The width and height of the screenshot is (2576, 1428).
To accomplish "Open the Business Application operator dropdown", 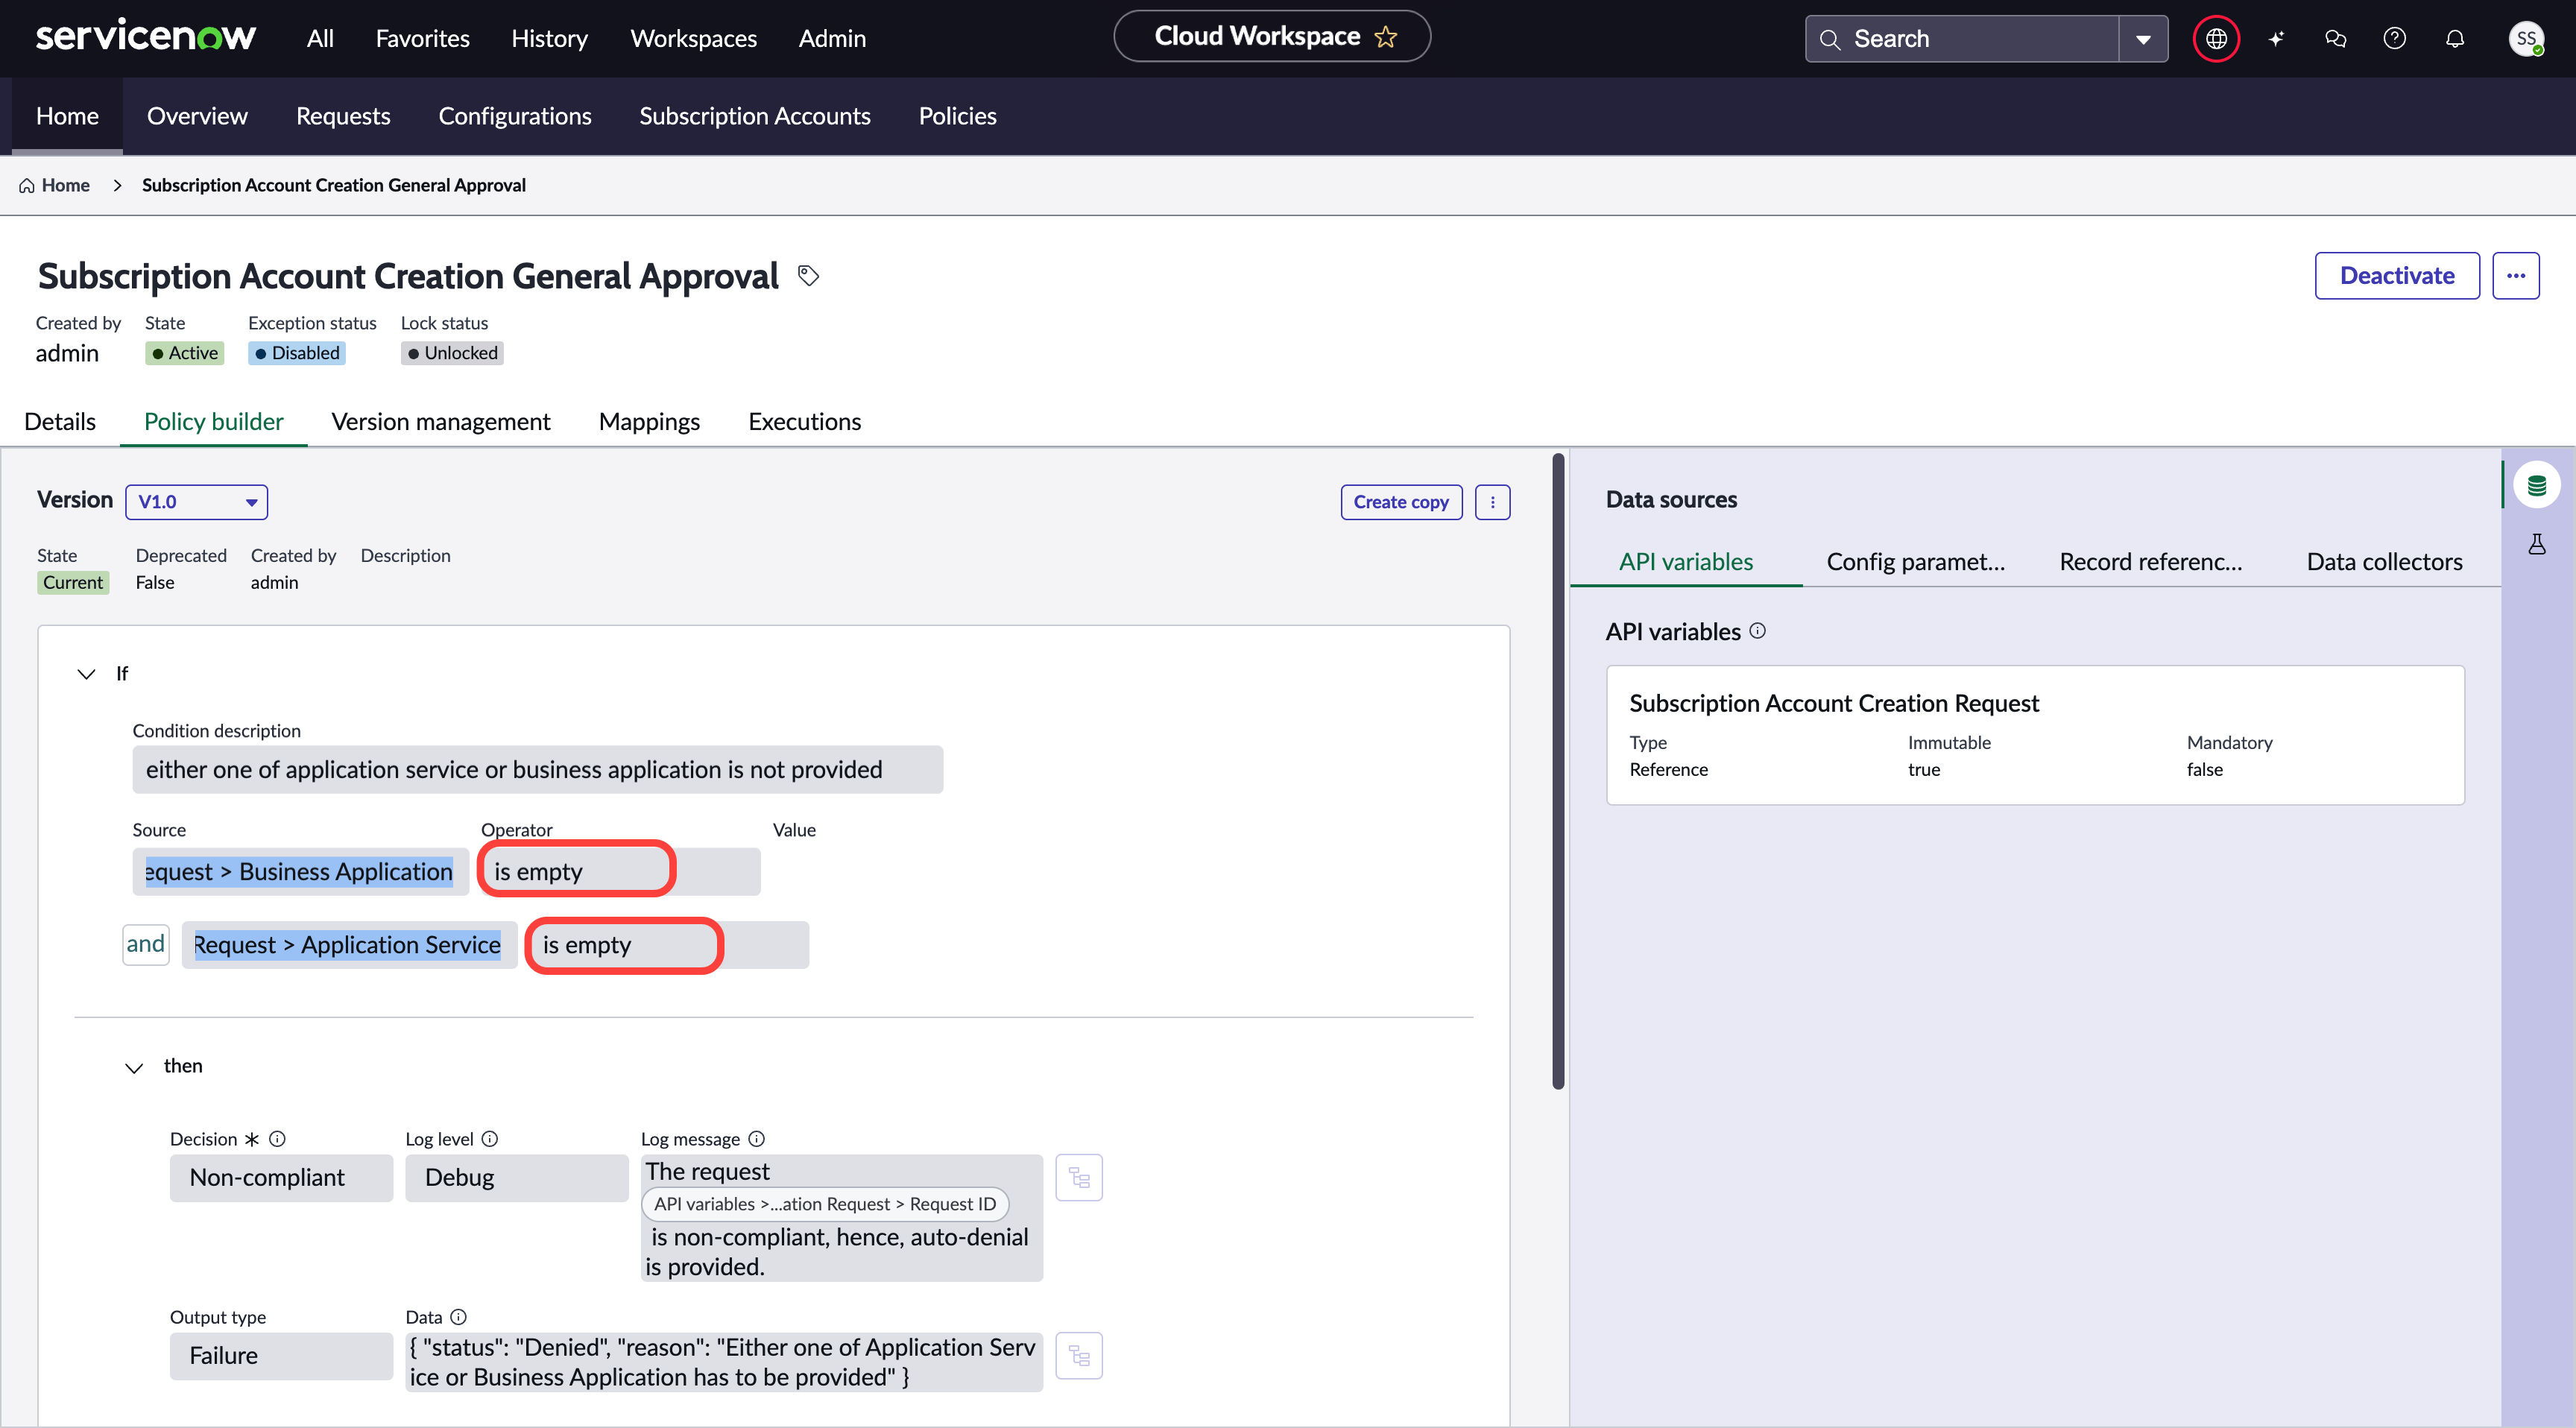I will coord(620,872).
